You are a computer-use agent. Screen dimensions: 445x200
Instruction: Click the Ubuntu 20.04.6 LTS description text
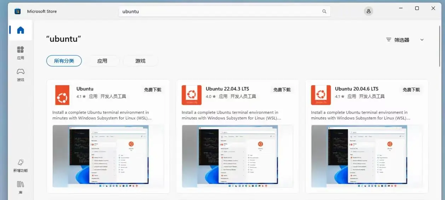[x=360, y=115]
